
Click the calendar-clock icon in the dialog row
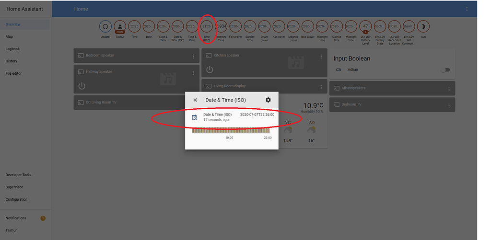coord(195,117)
